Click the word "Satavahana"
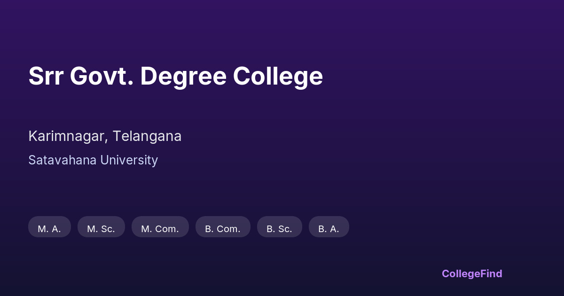 63,160
